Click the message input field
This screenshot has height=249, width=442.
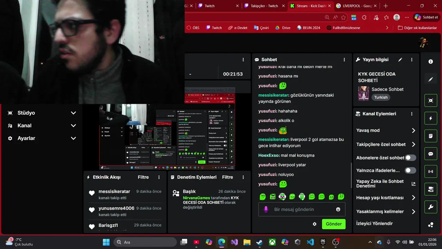coord(302,209)
